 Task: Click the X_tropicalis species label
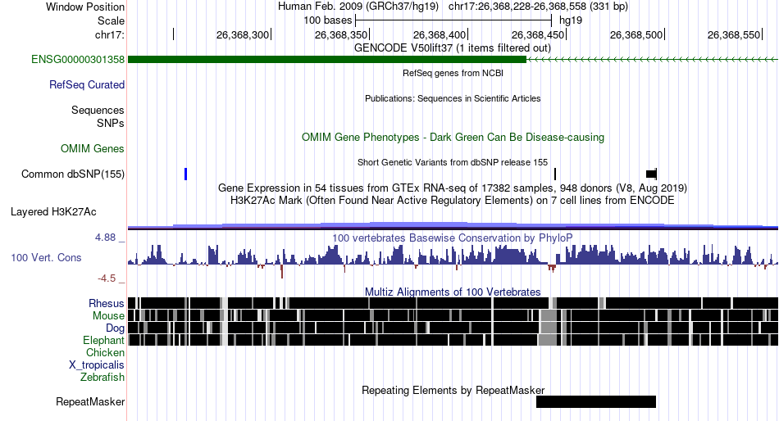[97, 365]
